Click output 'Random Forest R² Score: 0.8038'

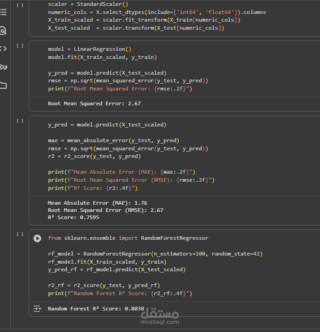pyautogui.click(x=96, y=309)
